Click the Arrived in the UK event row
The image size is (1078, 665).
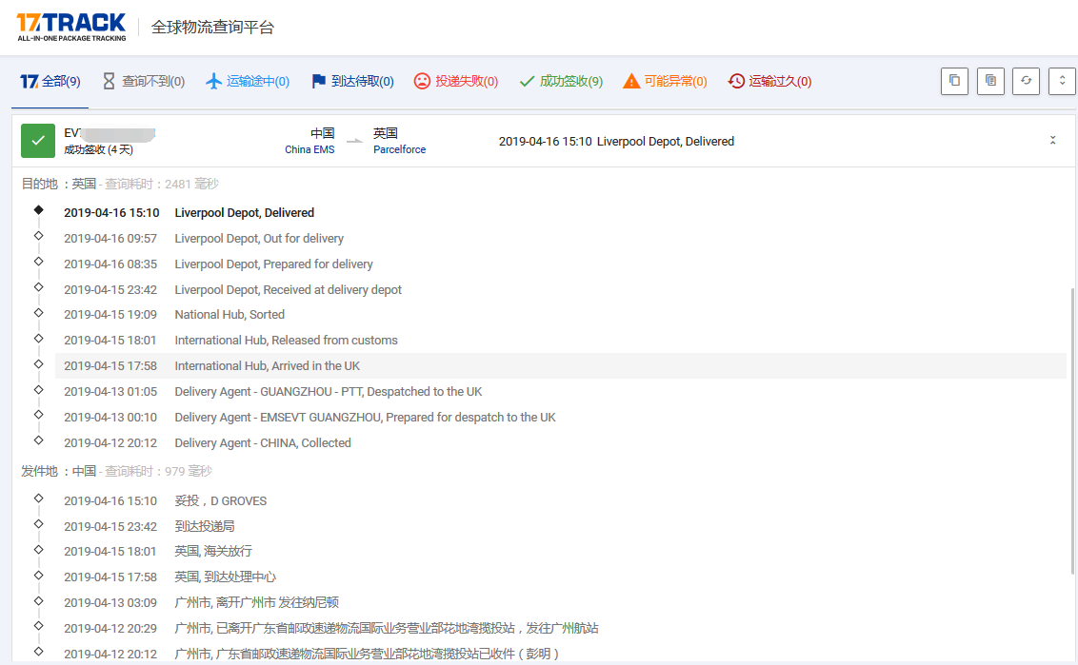coord(560,366)
